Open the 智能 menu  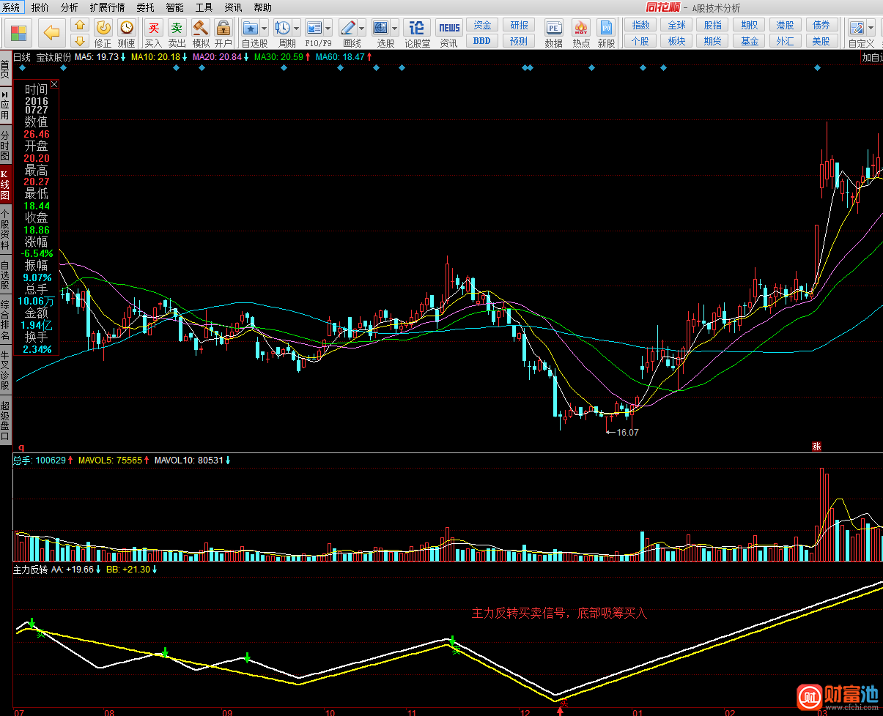click(x=174, y=7)
